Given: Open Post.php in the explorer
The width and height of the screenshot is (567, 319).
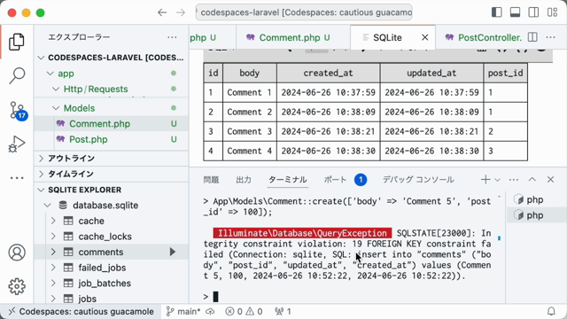Looking at the screenshot, I should [89, 139].
